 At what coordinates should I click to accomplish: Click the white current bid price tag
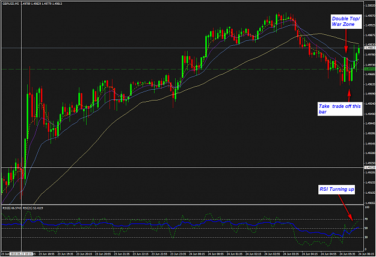(x=370, y=48)
